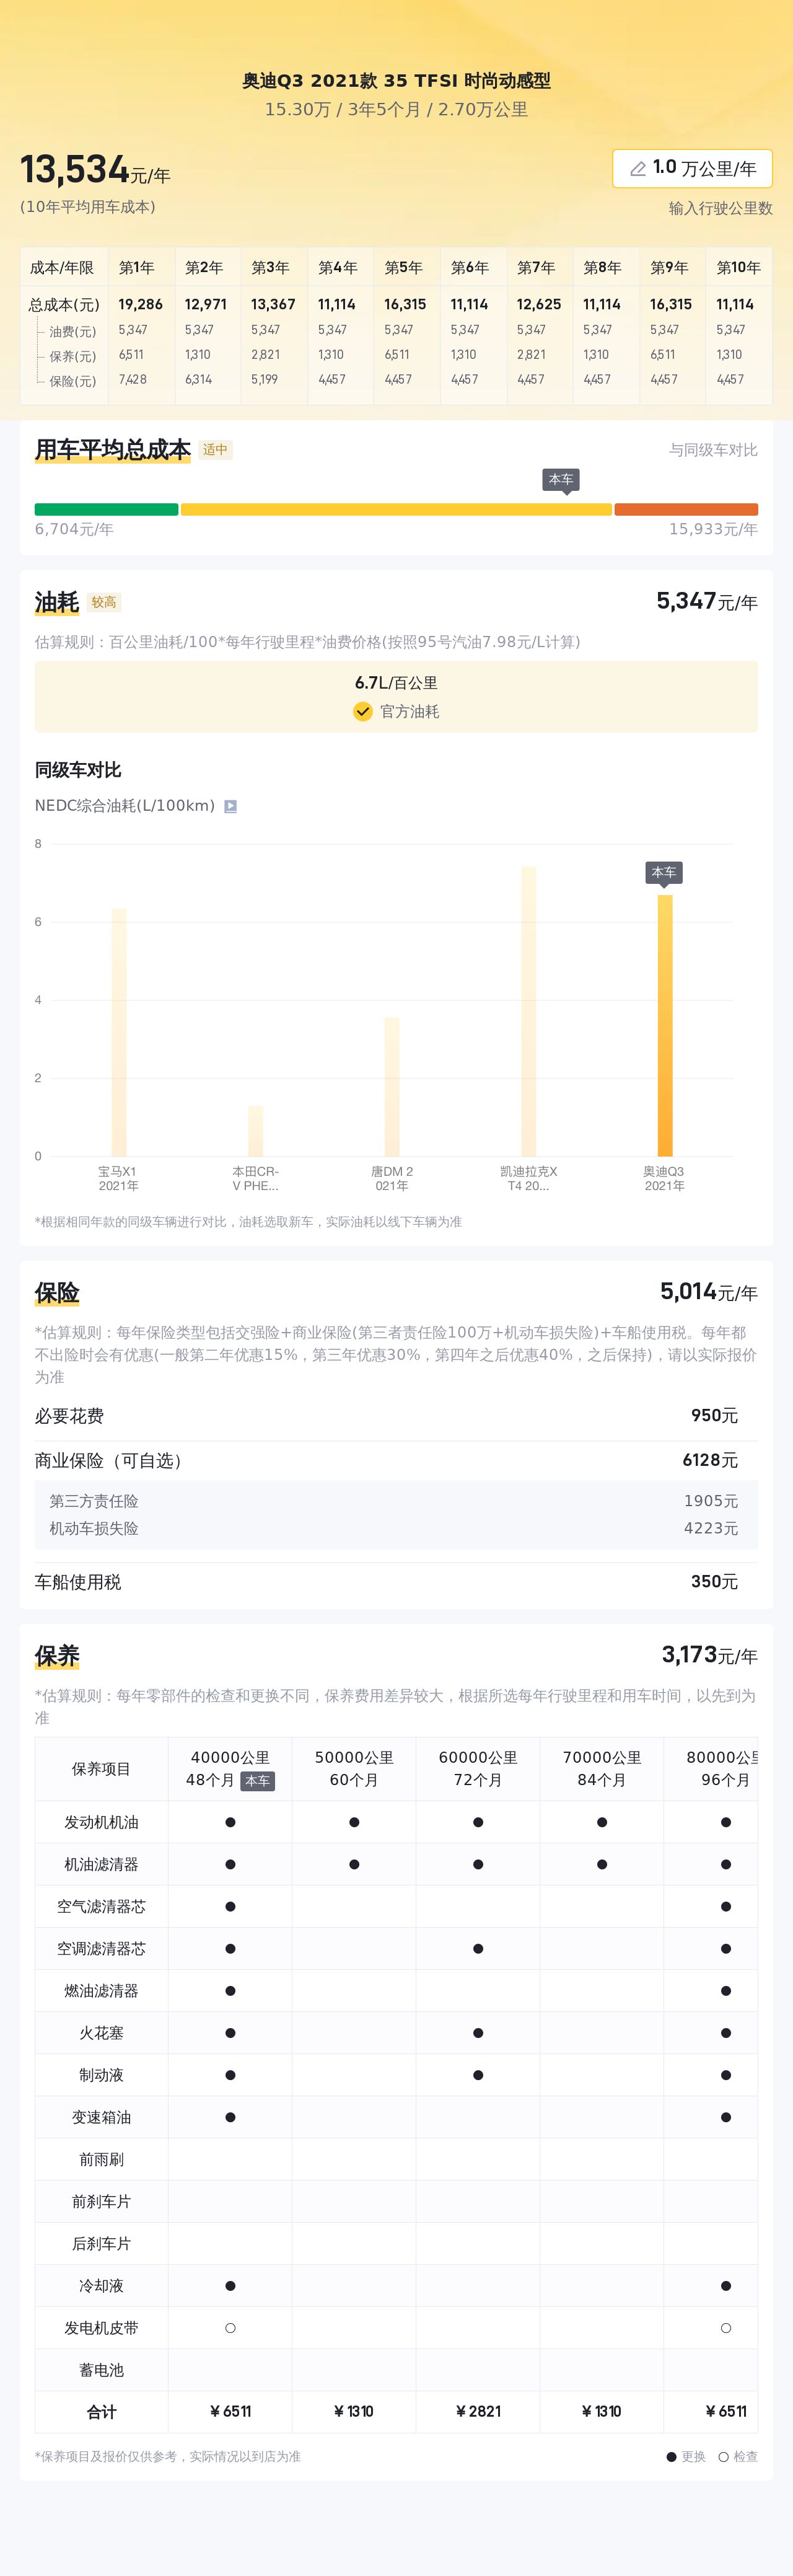Open the 与同级车对比 link
The height and width of the screenshot is (2576, 793).
coord(713,450)
